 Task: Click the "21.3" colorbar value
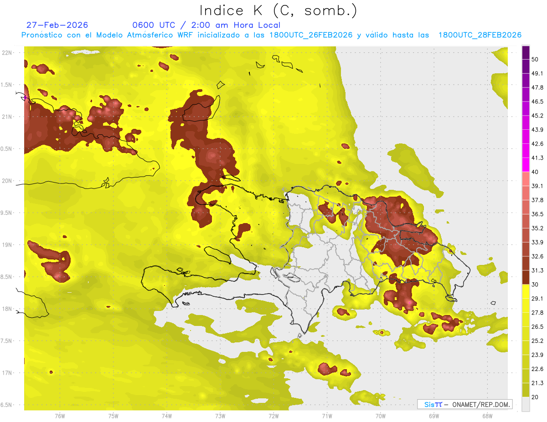[537, 383]
